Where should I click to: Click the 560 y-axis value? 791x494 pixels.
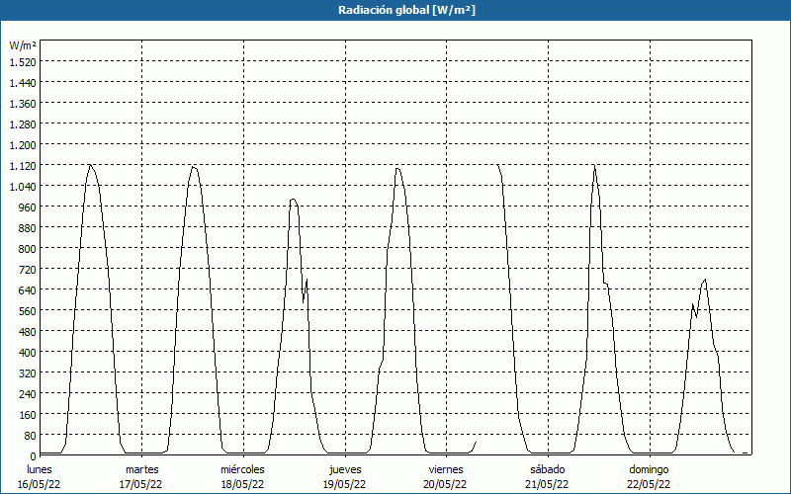click(x=29, y=311)
